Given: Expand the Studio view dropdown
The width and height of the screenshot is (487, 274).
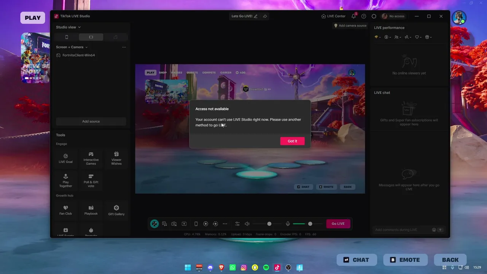Looking at the screenshot, I should (x=68, y=27).
